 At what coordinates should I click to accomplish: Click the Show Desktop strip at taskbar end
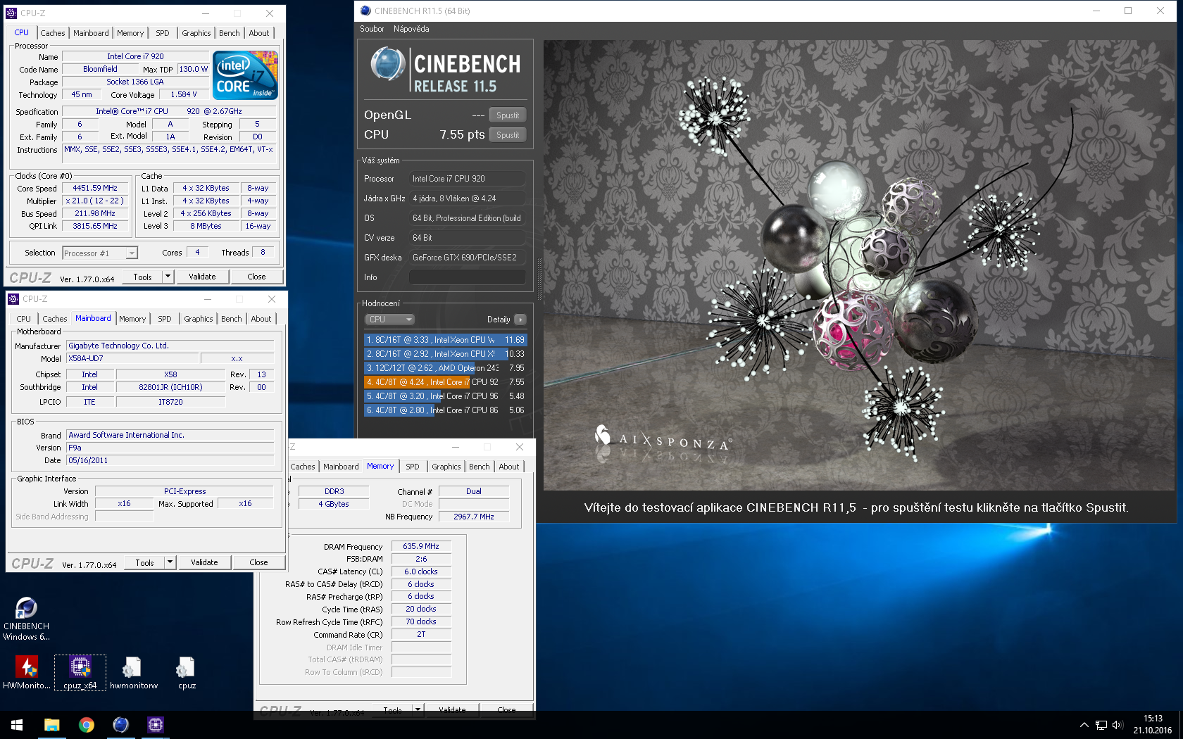coord(1181,725)
